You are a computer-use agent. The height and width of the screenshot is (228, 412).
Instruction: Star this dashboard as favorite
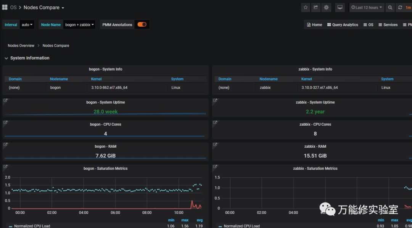[306, 7]
